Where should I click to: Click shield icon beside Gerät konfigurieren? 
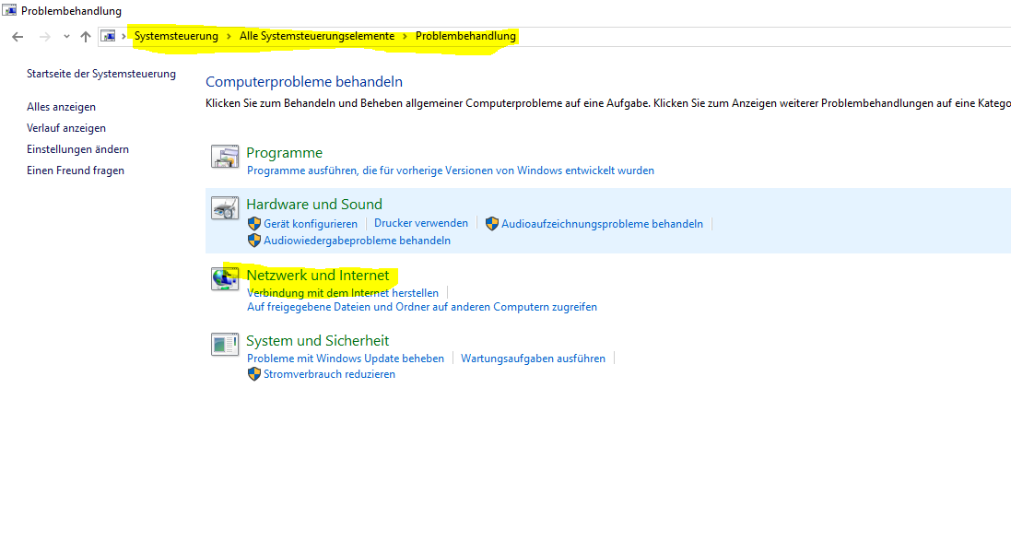pos(254,224)
